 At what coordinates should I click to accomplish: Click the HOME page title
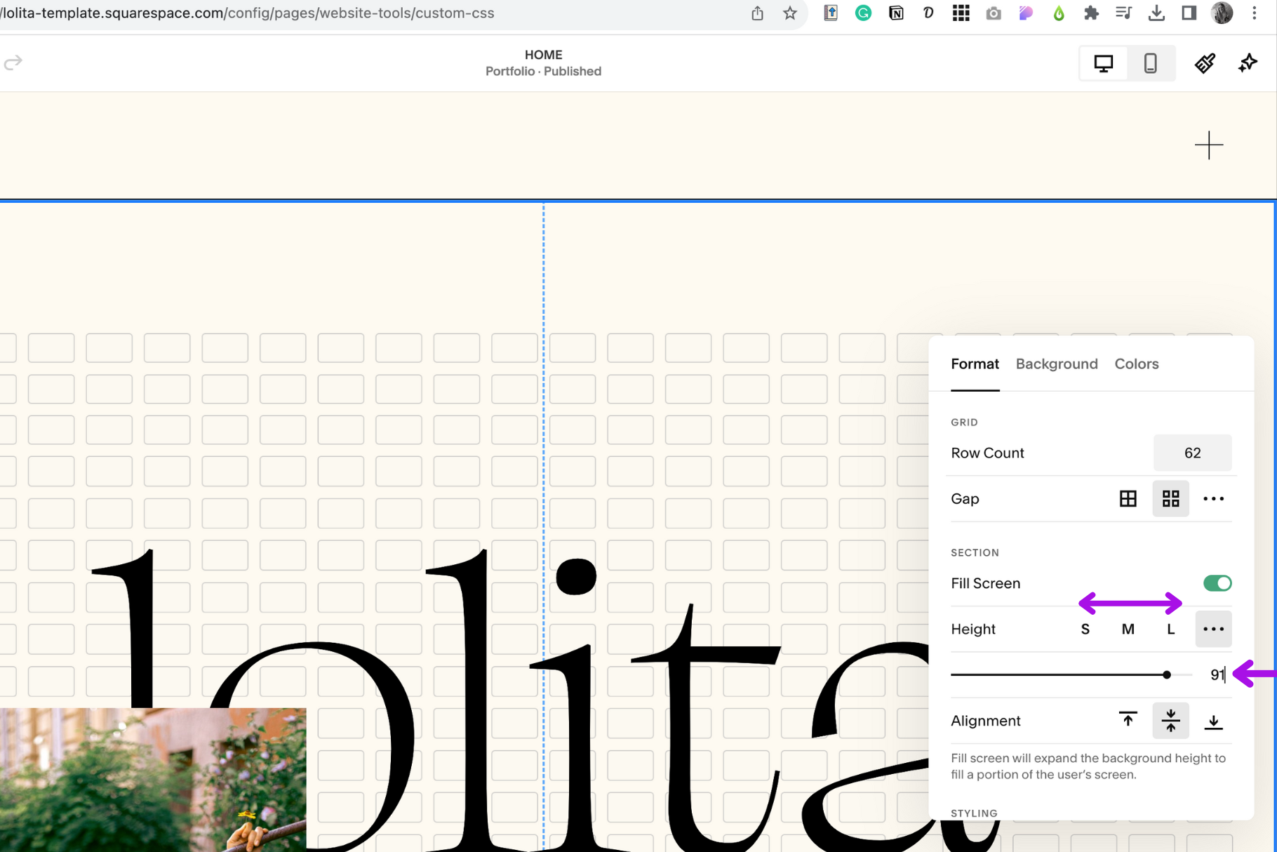(x=544, y=55)
